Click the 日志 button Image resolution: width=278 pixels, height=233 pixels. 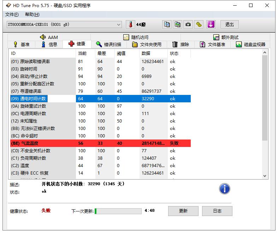pos(217,211)
